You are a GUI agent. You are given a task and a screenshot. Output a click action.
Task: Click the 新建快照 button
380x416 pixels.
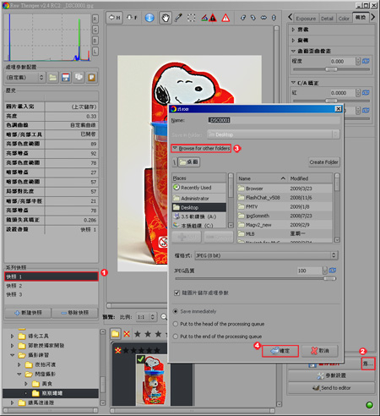28,313
